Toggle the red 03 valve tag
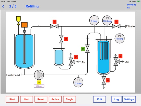This screenshot has width=141, height=106. point(66,39)
